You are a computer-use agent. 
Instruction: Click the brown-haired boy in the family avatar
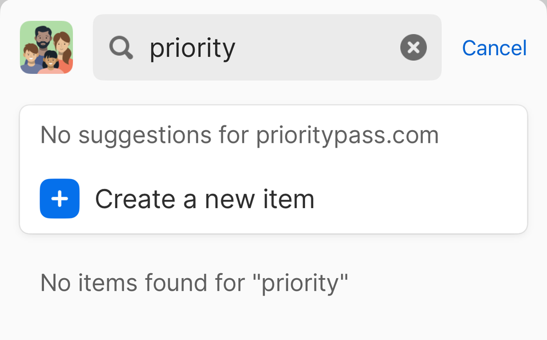31,55
